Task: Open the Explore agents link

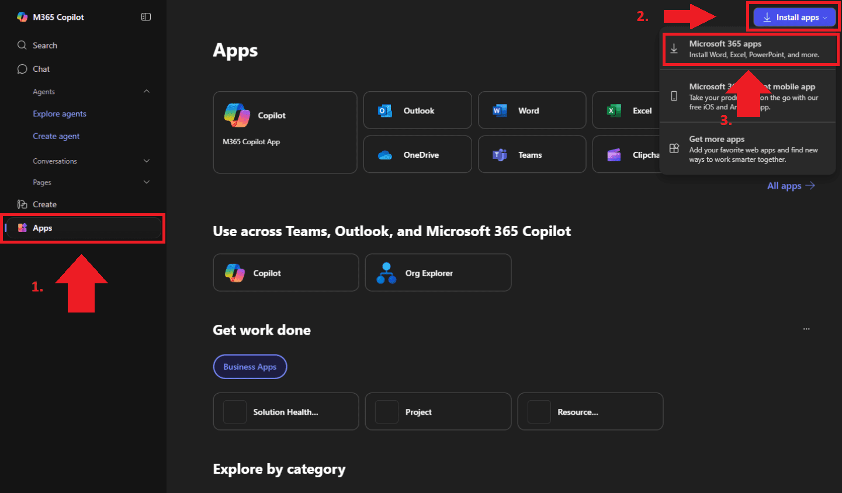Action: click(60, 114)
